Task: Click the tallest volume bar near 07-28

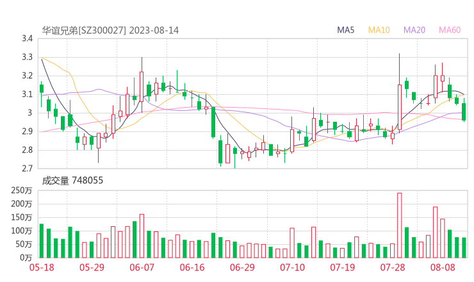Action: point(399,226)
